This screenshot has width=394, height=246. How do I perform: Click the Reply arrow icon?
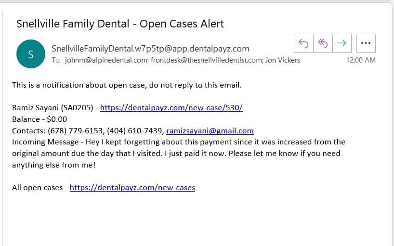303,43
